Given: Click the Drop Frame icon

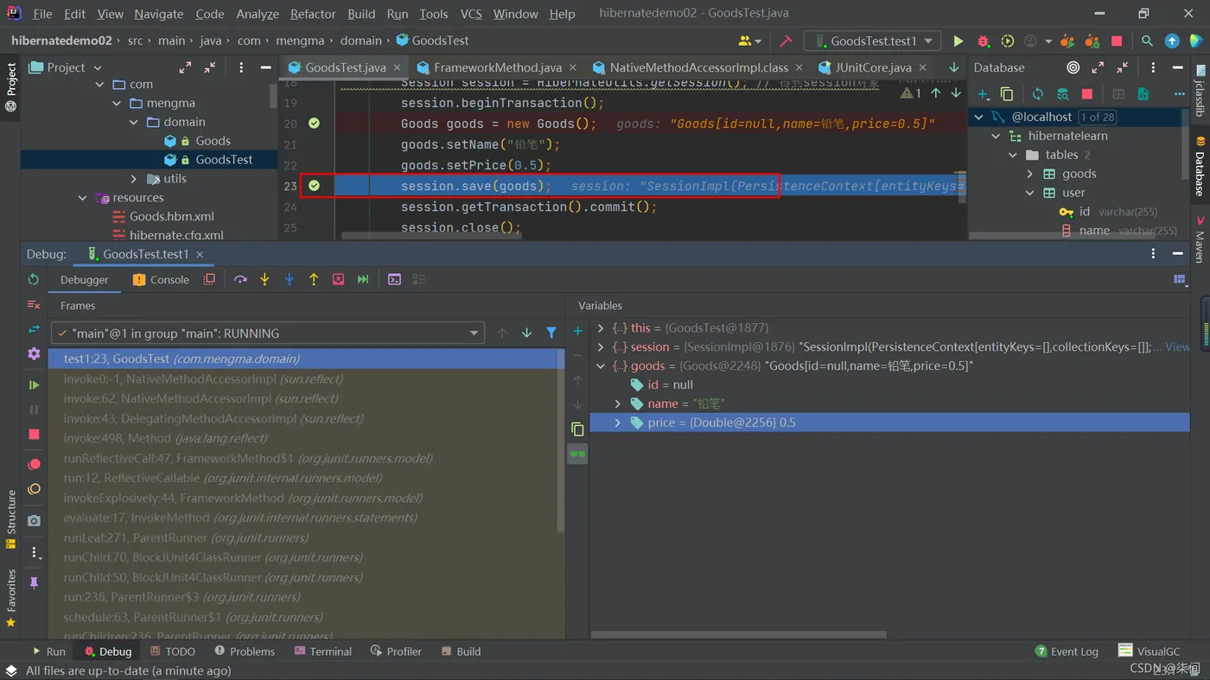Looking at the screenshot, I should [338, 280].
